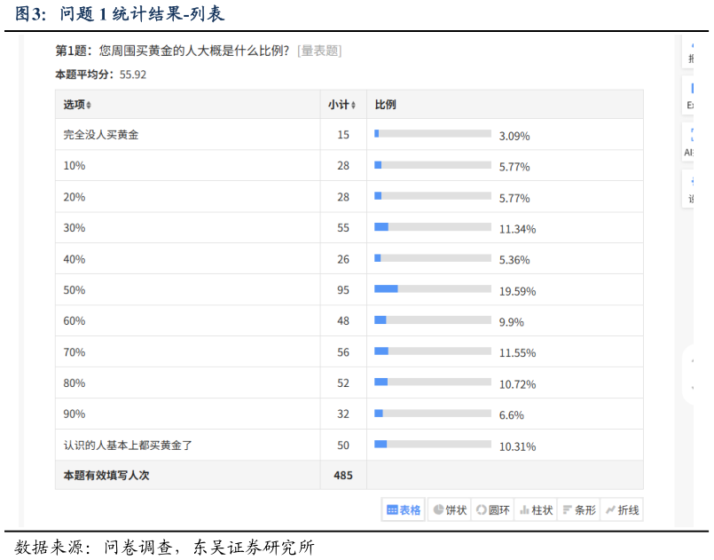
Task: Select the 30% option label
Action: point(75,228)
